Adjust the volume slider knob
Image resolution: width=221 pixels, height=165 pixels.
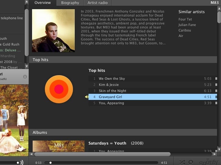coord(18,163)
